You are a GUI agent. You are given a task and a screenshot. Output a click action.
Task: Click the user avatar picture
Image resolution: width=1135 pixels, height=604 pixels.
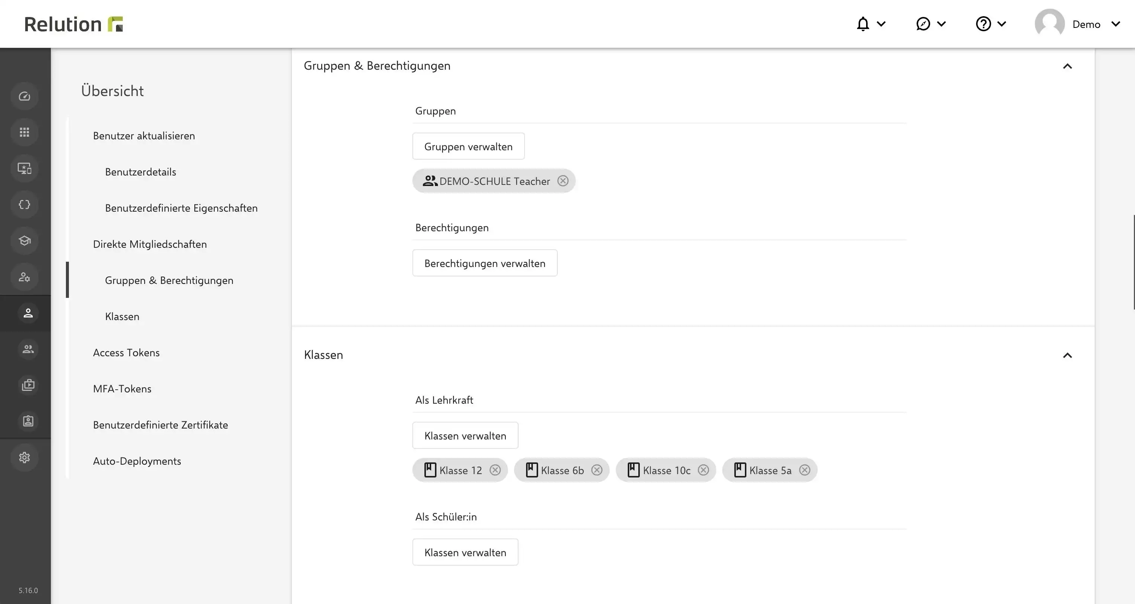[x=1050, y=24]
